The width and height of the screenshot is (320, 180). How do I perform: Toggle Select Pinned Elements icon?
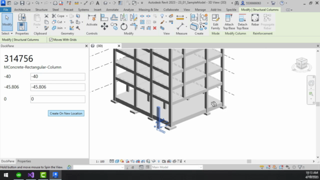tap(274, 167)
